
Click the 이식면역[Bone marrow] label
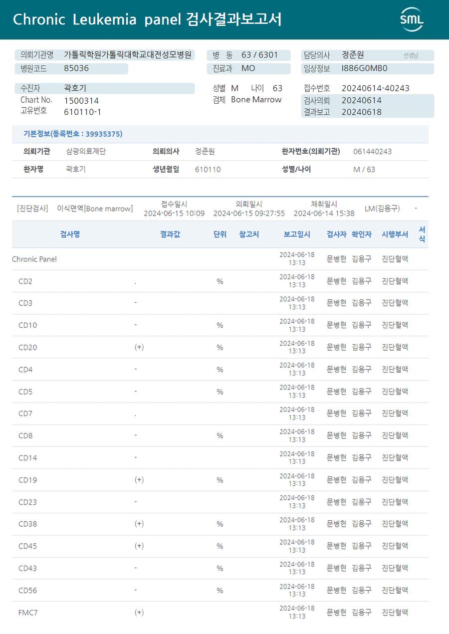[x=95, y=209]
